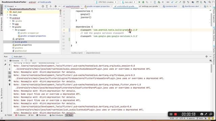The height and width of the screenshot is (121, 216).
Task: Toggle scroll to end of console
Action: [9, 77]
